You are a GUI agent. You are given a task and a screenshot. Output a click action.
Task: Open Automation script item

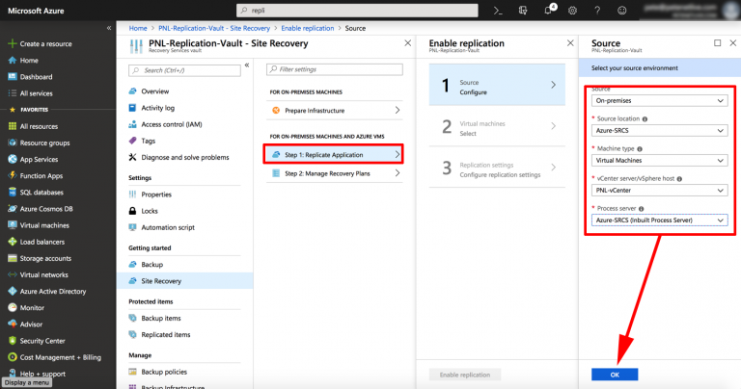[x=168, y=228]
